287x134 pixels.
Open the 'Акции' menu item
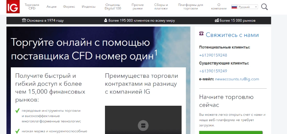pos(51,7)
